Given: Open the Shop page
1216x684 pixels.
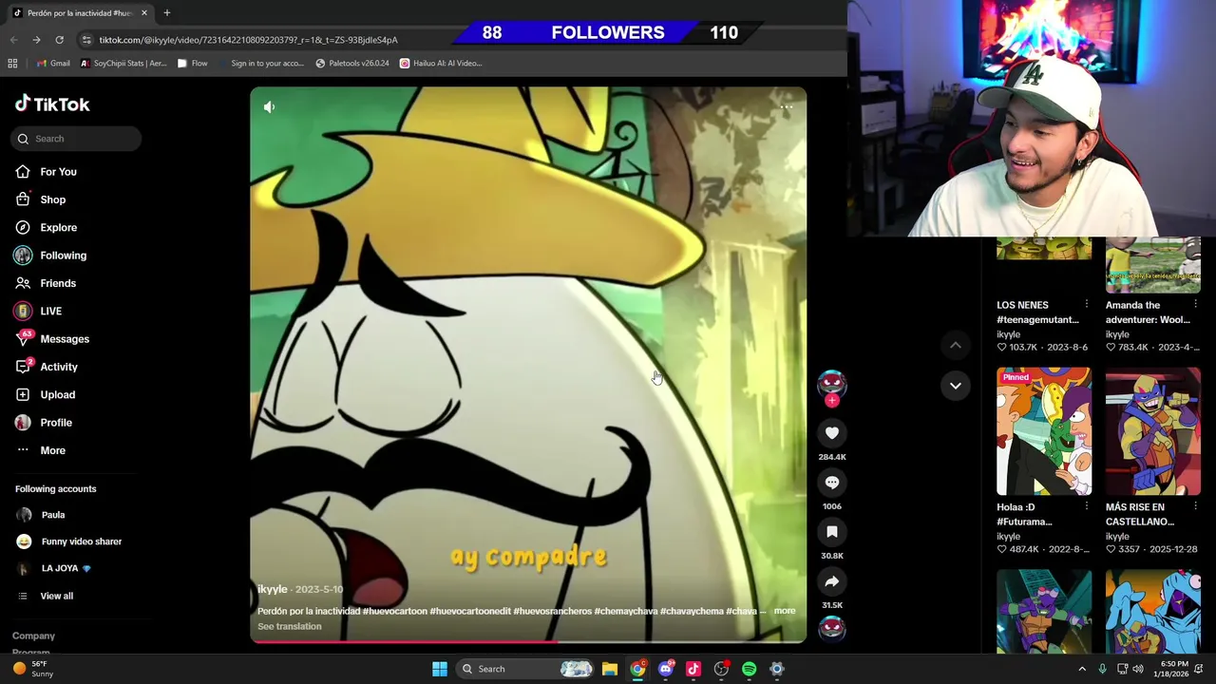Looking at the screenshot, I should (x=53, y=199).
